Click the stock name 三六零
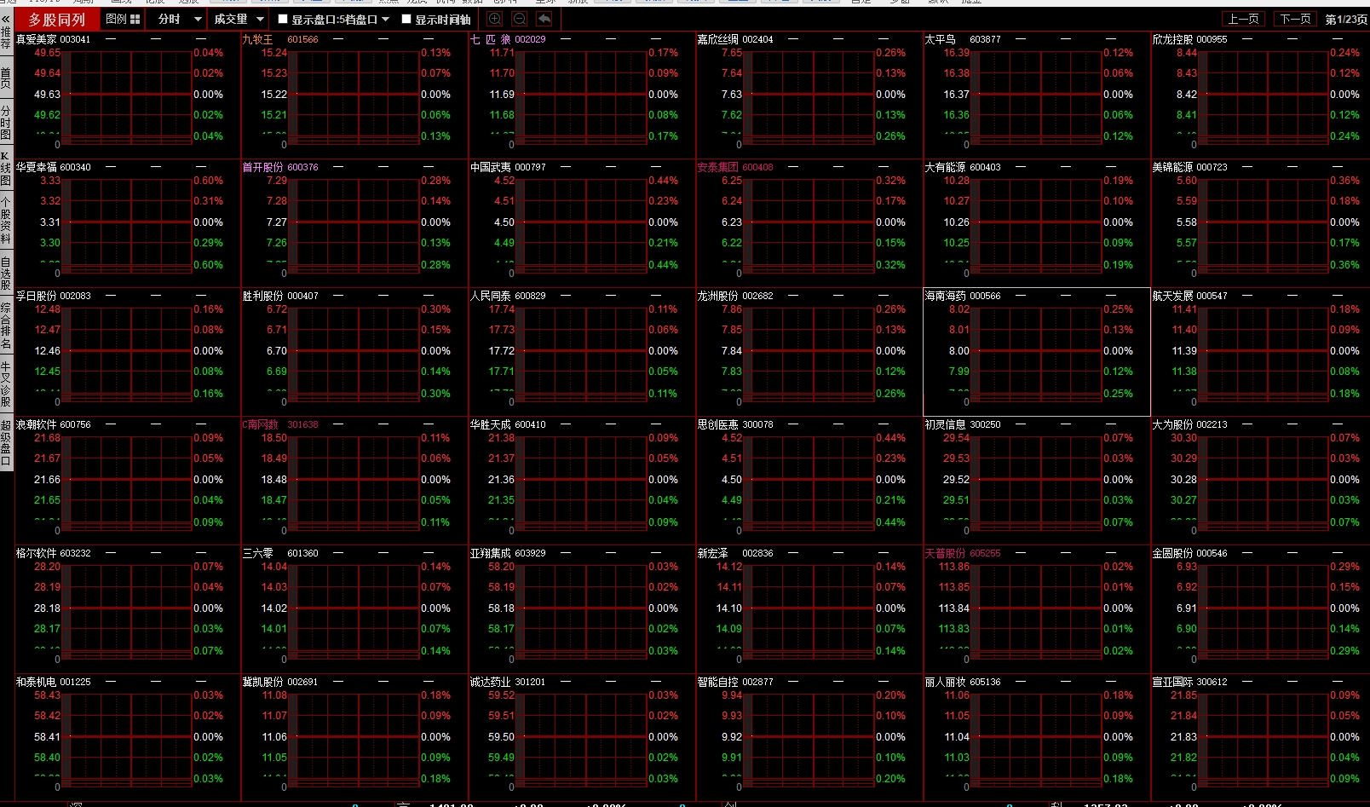 pyautogui.click(x=258, y=553)
